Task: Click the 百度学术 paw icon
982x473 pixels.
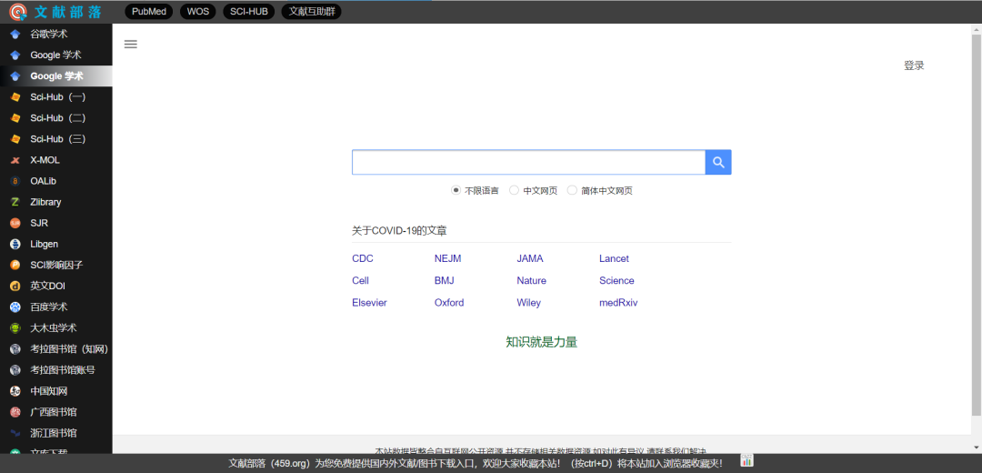Action: (x=15, y=307)
